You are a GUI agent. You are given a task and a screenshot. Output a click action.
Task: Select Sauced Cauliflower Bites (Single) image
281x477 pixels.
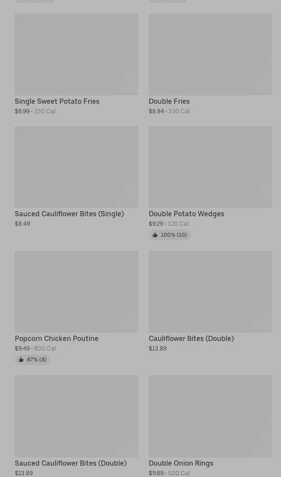pos(76,167)
